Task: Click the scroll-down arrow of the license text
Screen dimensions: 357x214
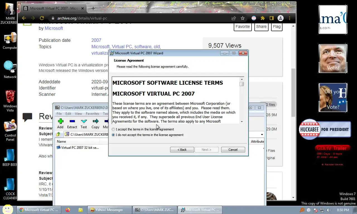Action: [242, 121]
